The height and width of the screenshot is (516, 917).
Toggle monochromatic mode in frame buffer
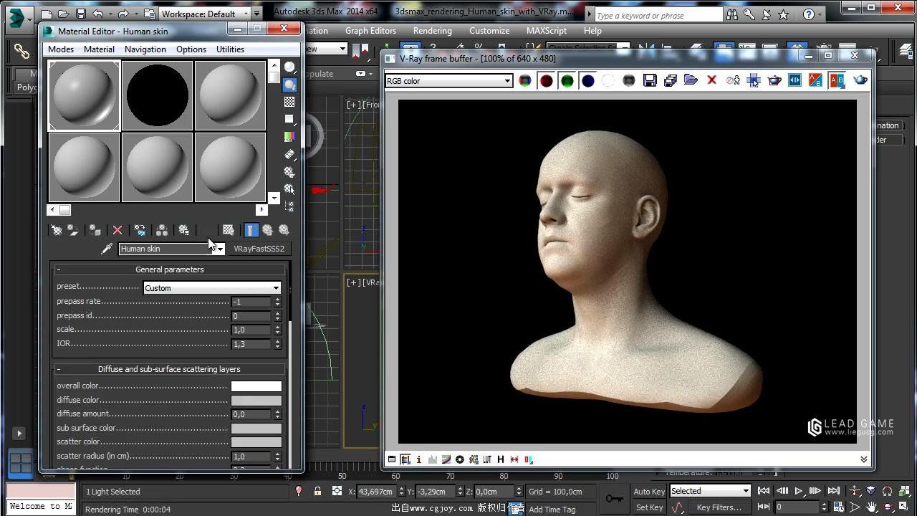click(629, 81)
